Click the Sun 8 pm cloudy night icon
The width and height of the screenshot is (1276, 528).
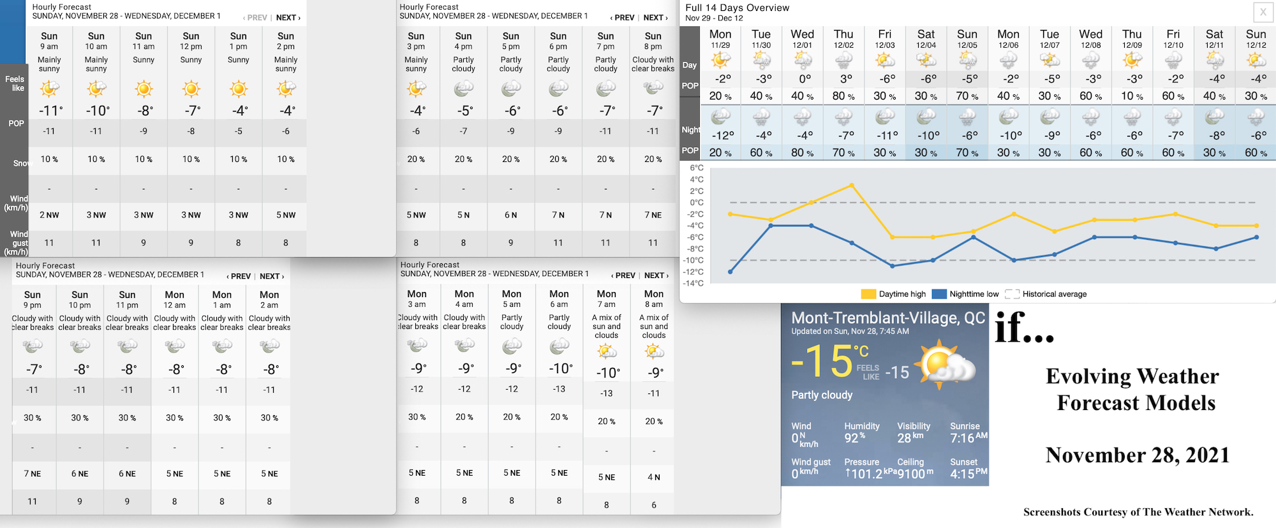tap(653, 89)
